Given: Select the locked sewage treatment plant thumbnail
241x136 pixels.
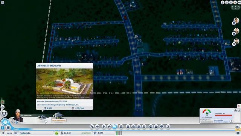Looking at the screenshot, I should [59, 117].
